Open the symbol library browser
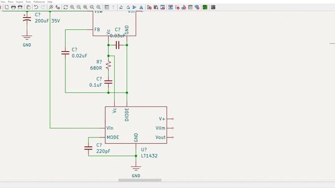 click(156, 7)
